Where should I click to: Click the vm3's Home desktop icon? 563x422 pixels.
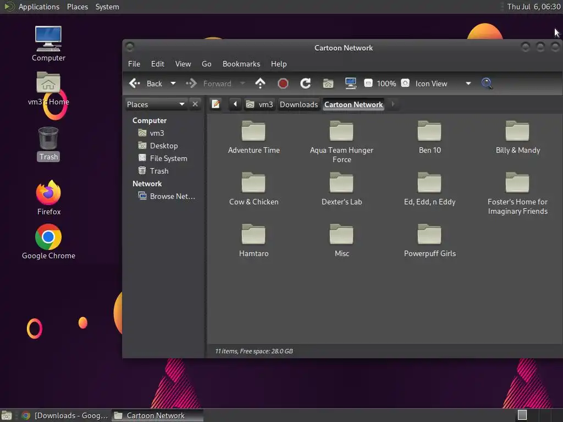click(48, 88)
